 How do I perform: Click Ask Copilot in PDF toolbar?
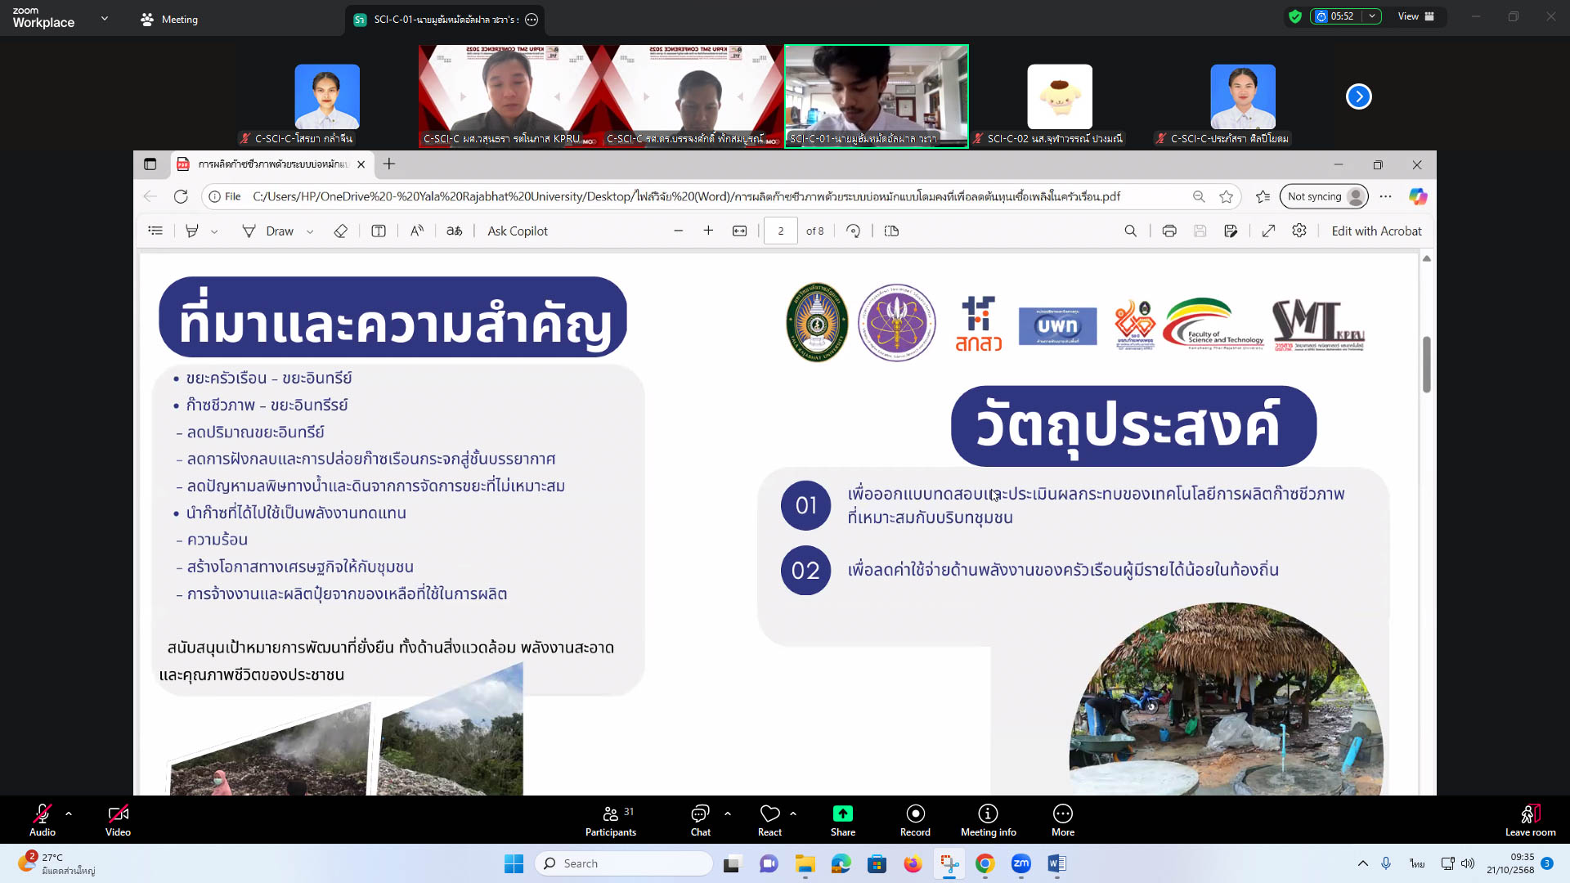pyautogui.click(x=517, y=231)
